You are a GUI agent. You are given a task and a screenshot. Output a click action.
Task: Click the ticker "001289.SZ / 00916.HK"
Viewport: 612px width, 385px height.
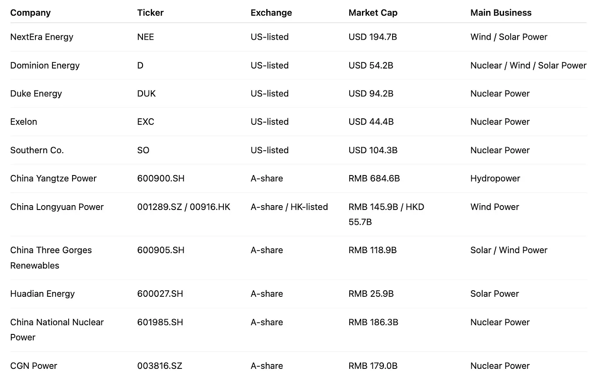point(184,207)
